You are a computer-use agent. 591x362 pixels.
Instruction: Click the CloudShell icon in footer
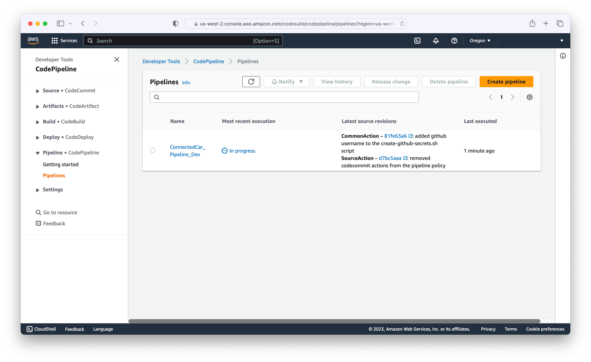[x=30, y=329]
